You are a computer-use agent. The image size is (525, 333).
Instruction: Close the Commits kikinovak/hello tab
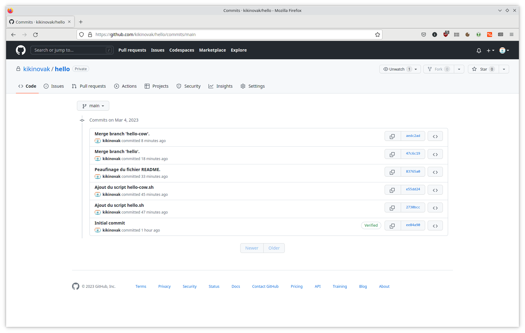[x=69, y=22]
